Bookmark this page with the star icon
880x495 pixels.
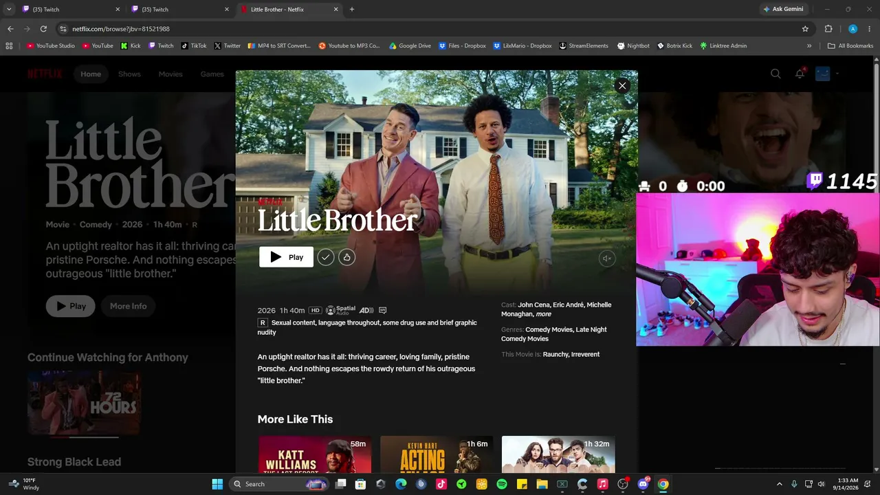pos(805,29)
